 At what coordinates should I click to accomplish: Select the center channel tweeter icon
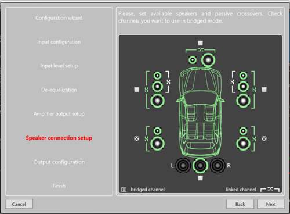click(193, 60)
